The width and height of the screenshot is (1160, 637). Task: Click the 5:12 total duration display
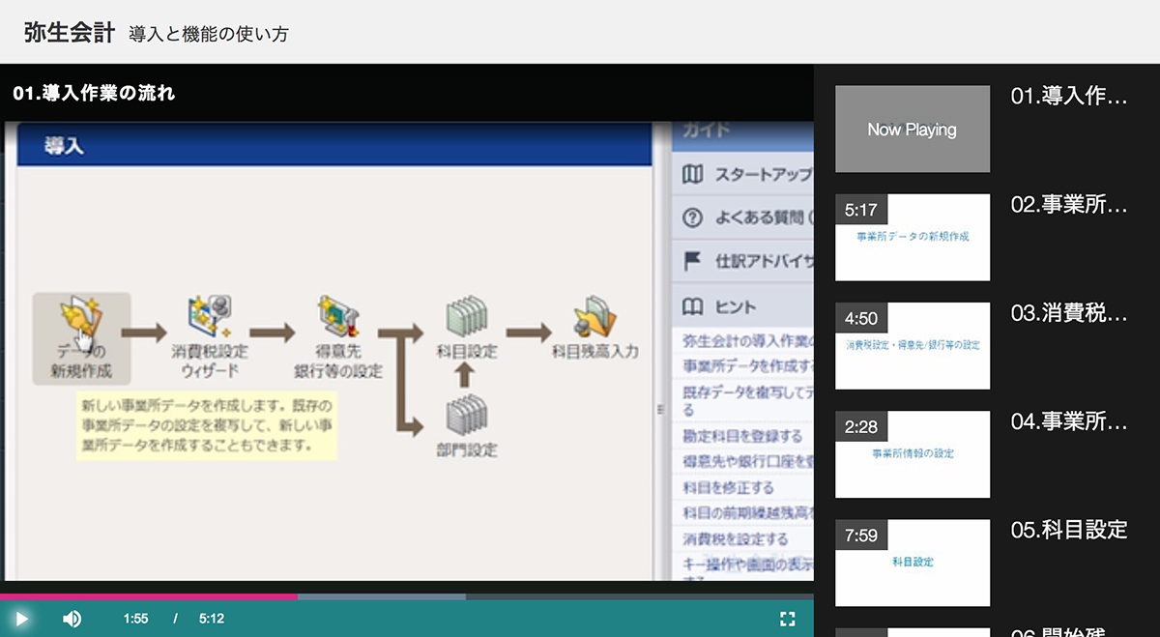click(x=212, y=619)
